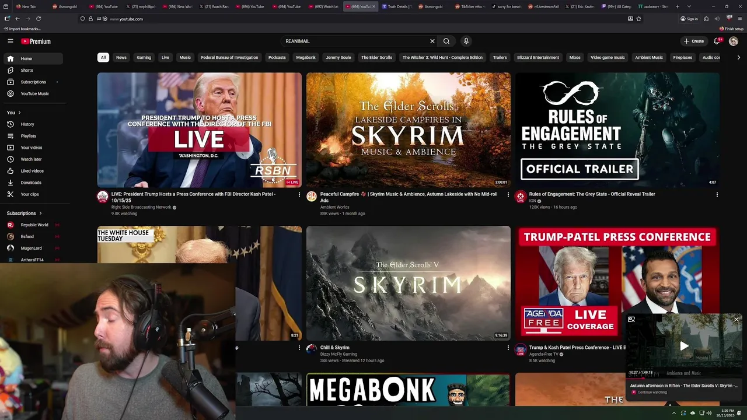
Task: Select the Music filter chip
Action: (185, 58)
